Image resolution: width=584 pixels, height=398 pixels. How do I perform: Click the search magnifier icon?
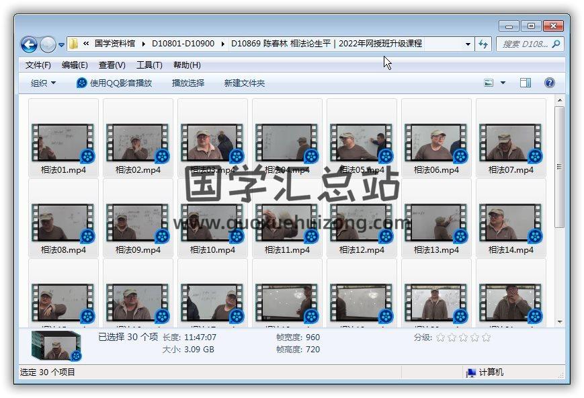(556, 44)
